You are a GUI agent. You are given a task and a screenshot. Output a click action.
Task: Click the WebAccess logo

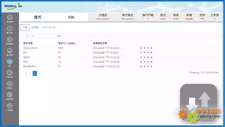click(13, 6)
